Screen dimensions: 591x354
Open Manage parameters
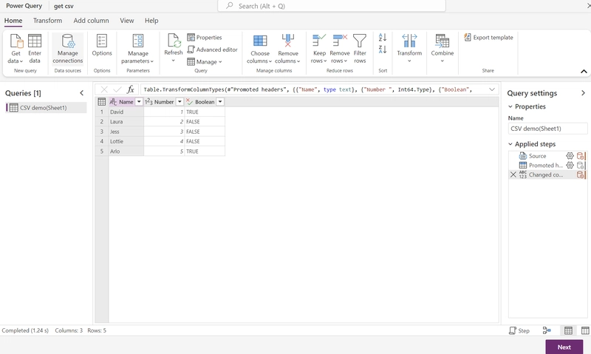coord(137,49)
